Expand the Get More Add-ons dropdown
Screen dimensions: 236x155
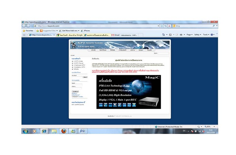tap(79, 31)
